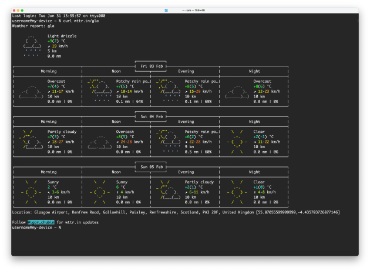
Task: Open the highlighted @igor_chubin link
Action: [x=41, y=222]
